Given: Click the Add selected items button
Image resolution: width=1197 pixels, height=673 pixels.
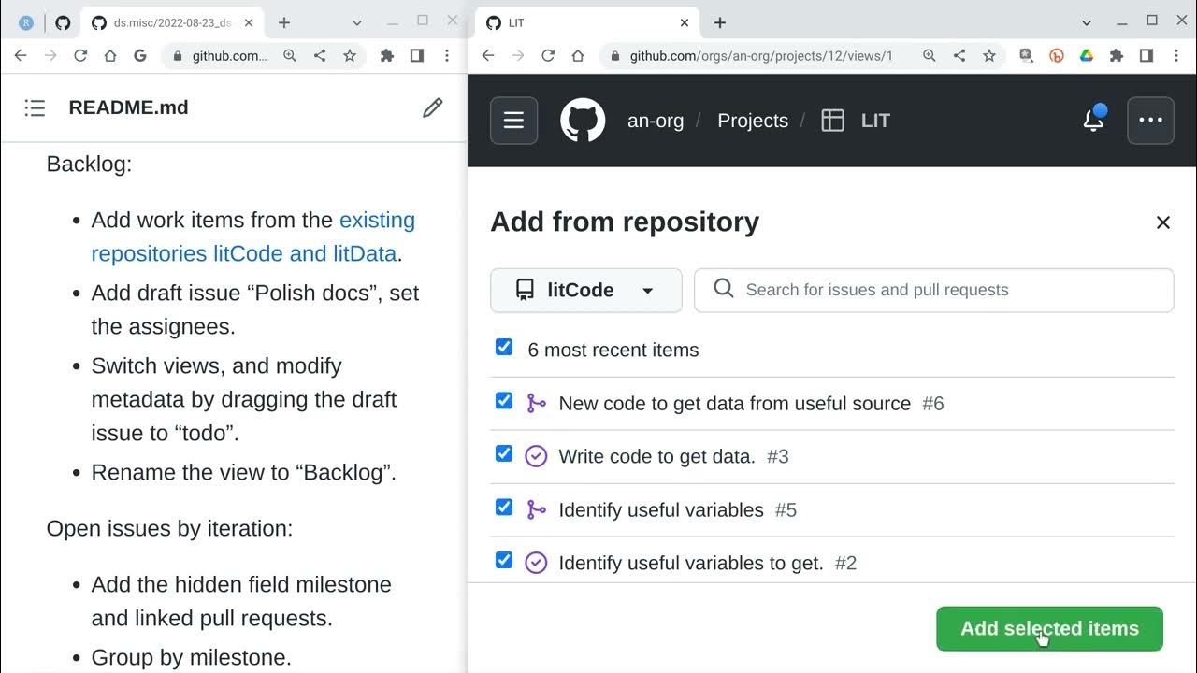Looking at the screenshot, I should (x=1049, y=628).
